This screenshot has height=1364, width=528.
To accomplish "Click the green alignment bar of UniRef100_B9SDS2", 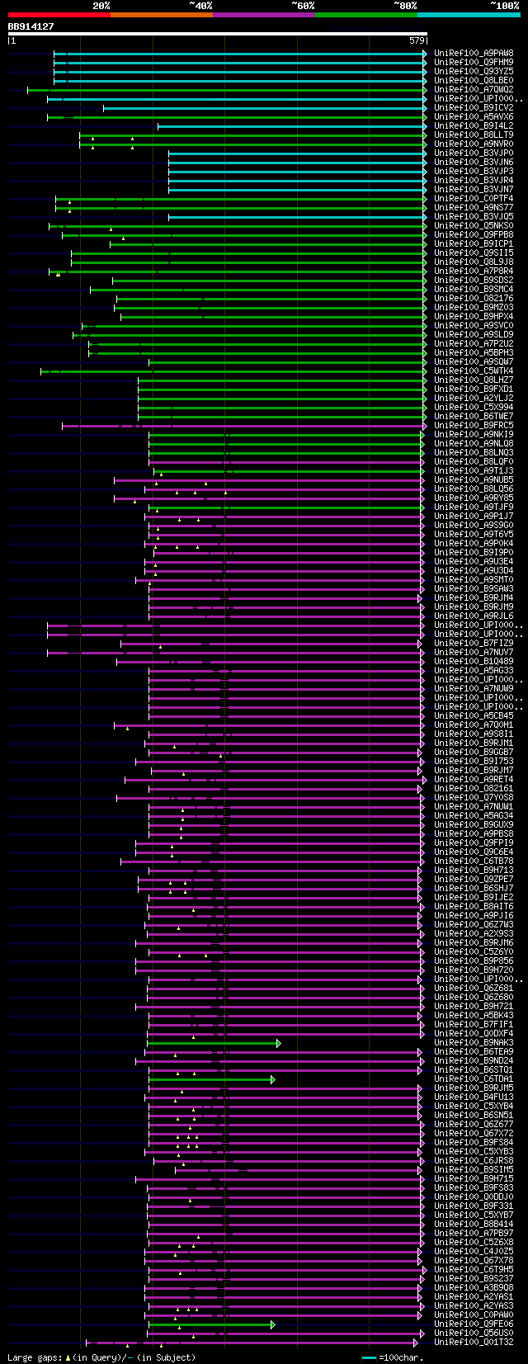I will click(x=269, y=280).
